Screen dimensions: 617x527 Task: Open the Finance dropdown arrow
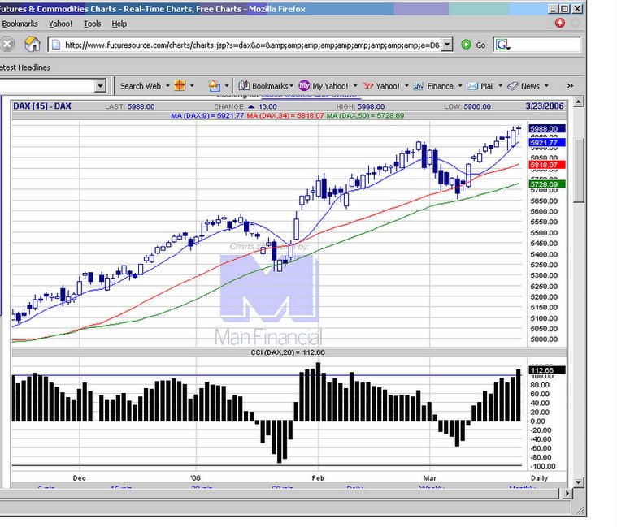click(x=459, y=86)
